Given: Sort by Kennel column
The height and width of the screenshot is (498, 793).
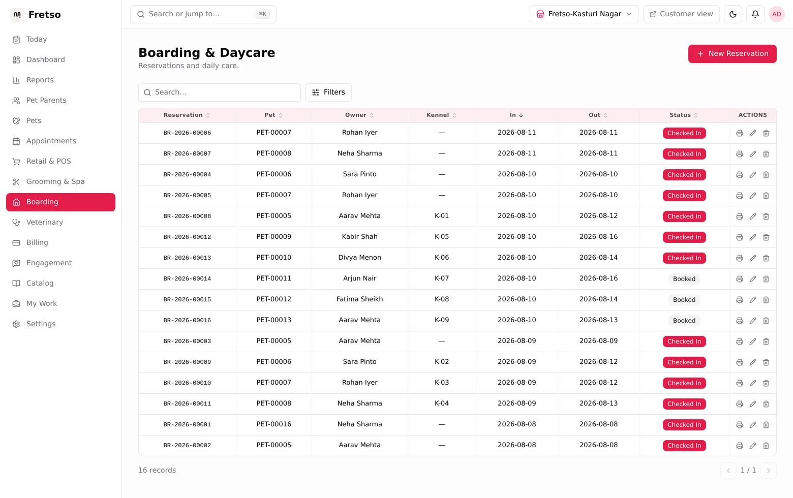Looking at the screenshot, I should tap(442, 115).
